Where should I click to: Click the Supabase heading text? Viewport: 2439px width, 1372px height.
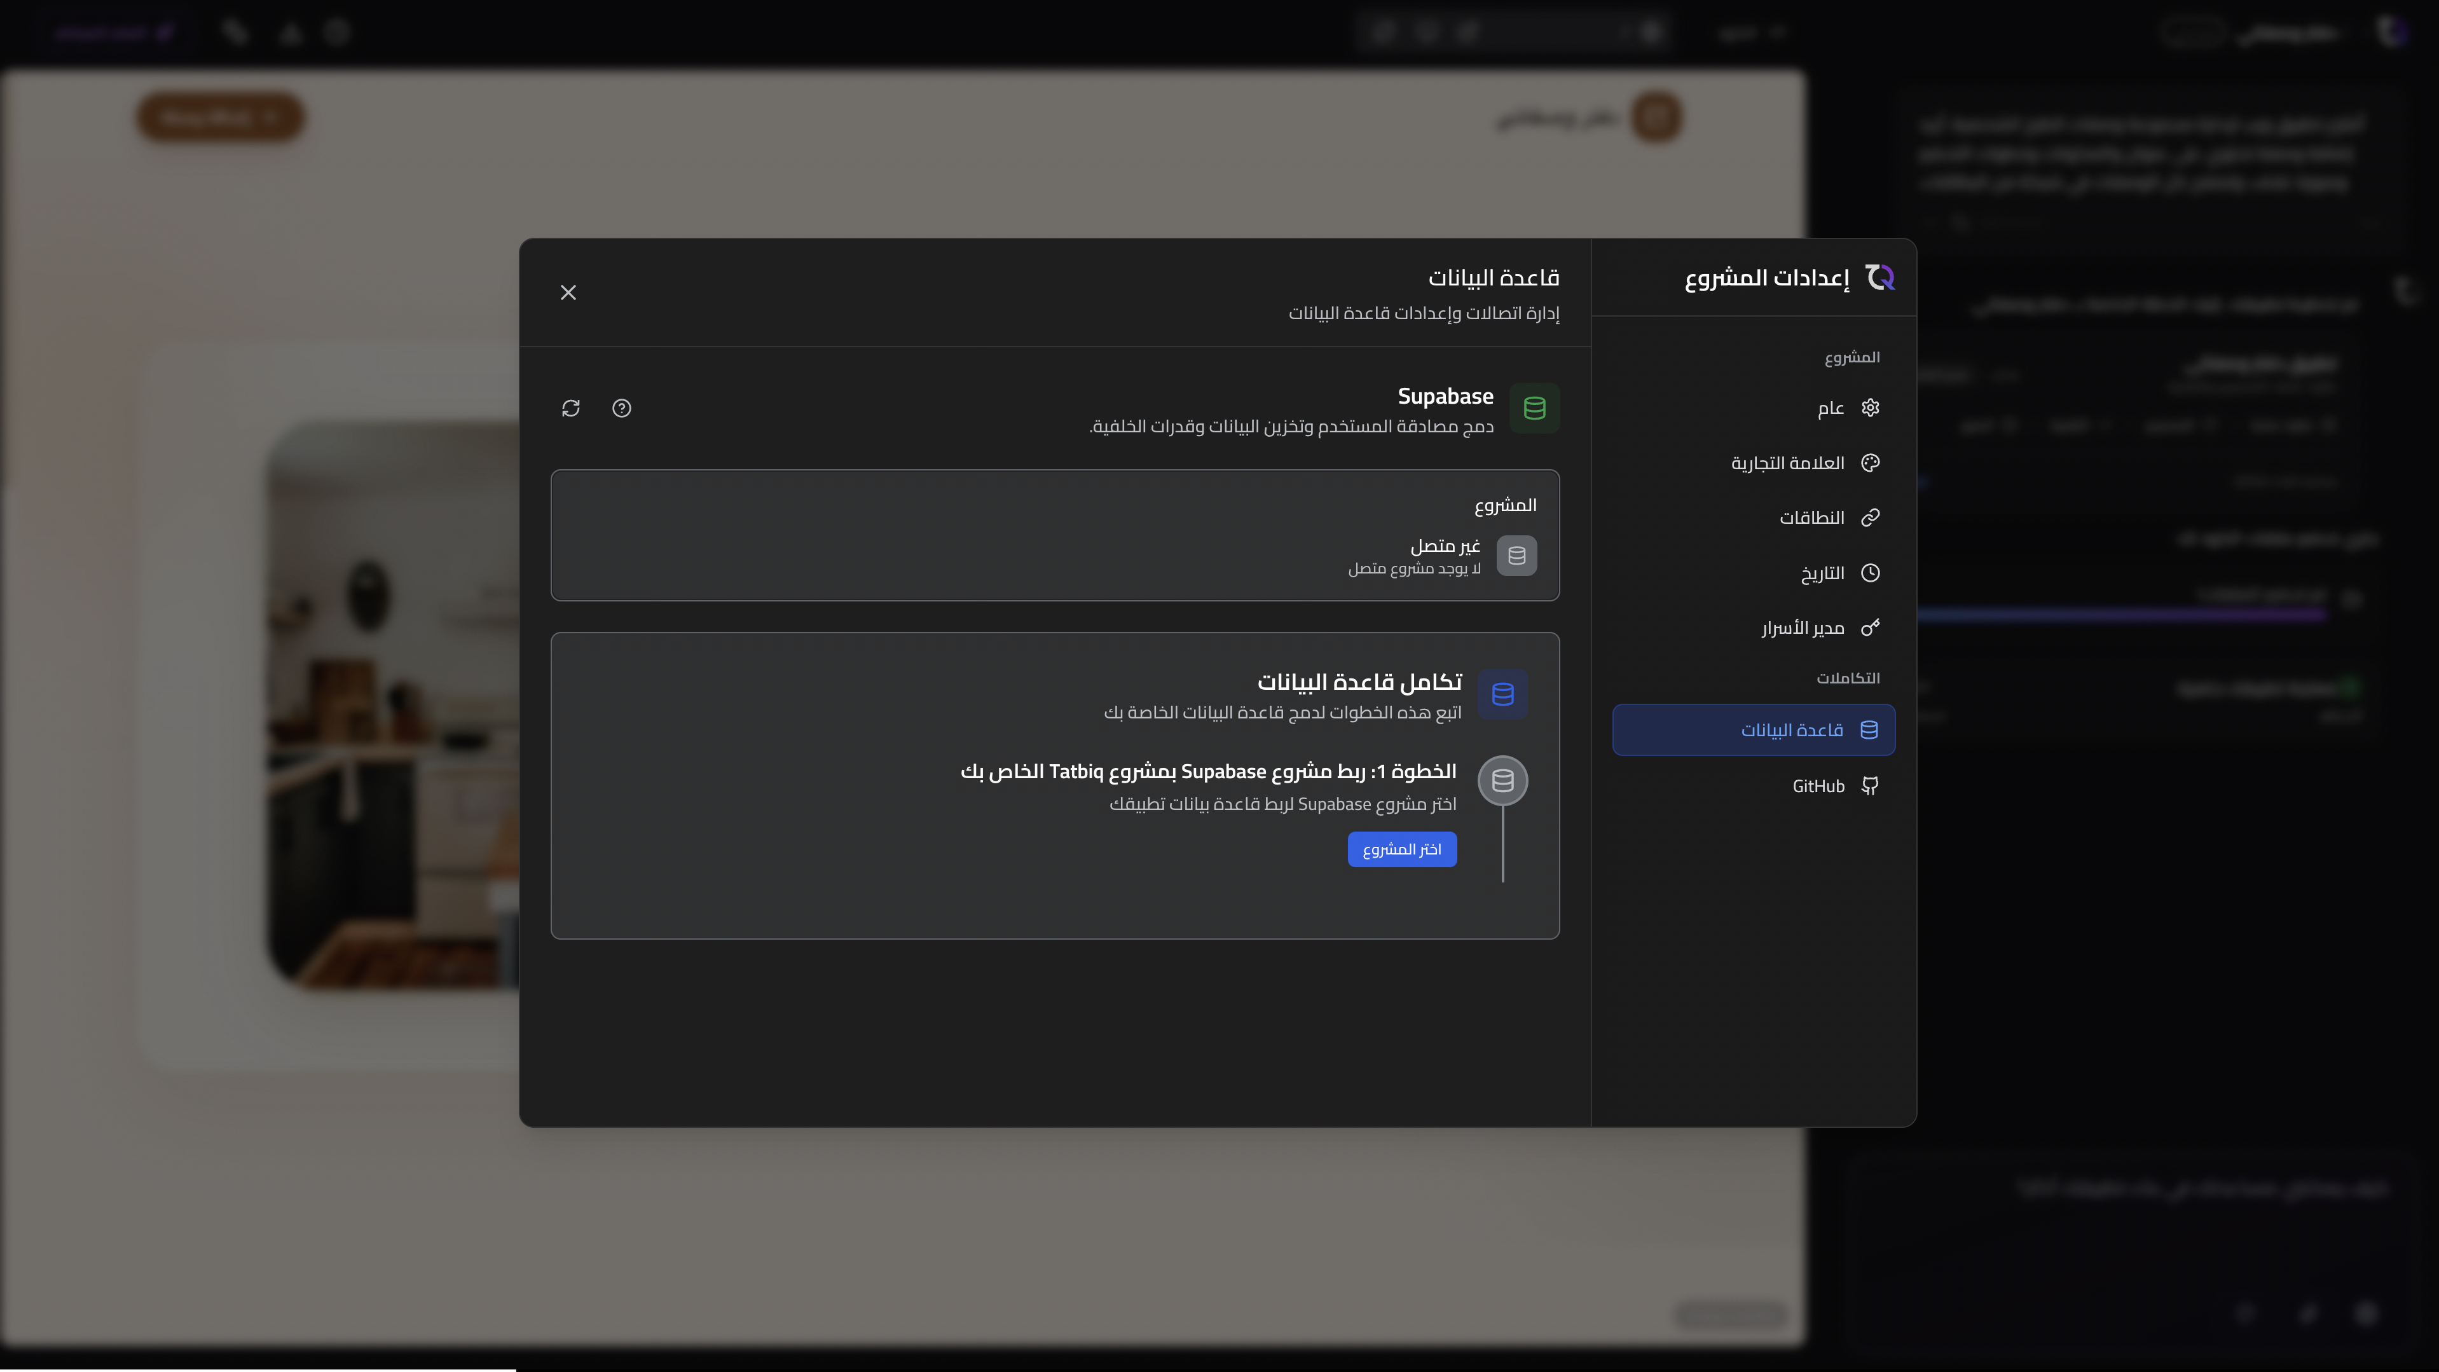tap(1445, 396)
